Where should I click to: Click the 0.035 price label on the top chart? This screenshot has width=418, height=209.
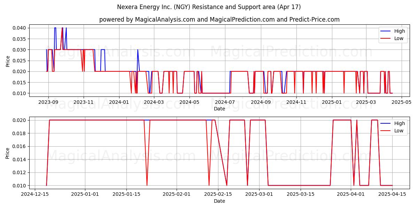20,39
